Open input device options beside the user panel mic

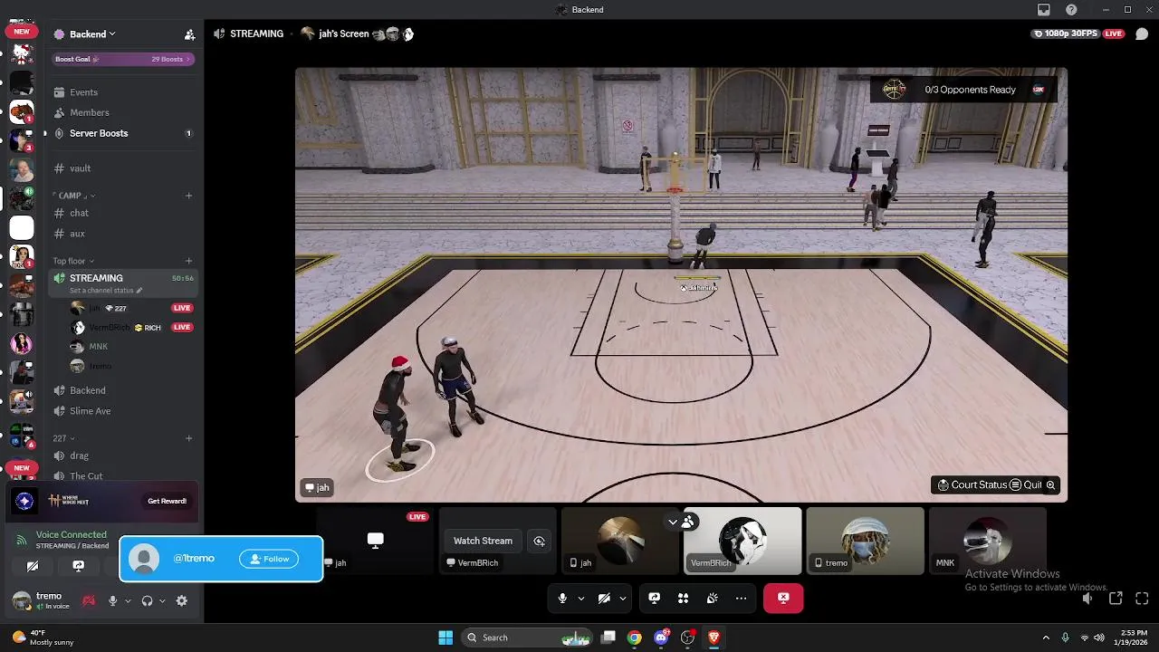coord(127,600)
